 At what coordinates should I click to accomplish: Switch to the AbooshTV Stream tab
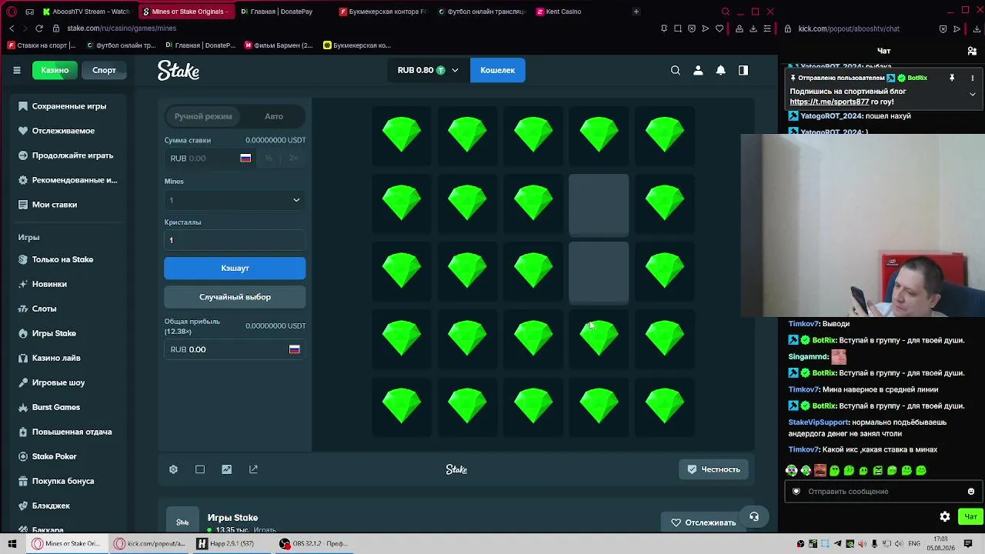[86, 12]
